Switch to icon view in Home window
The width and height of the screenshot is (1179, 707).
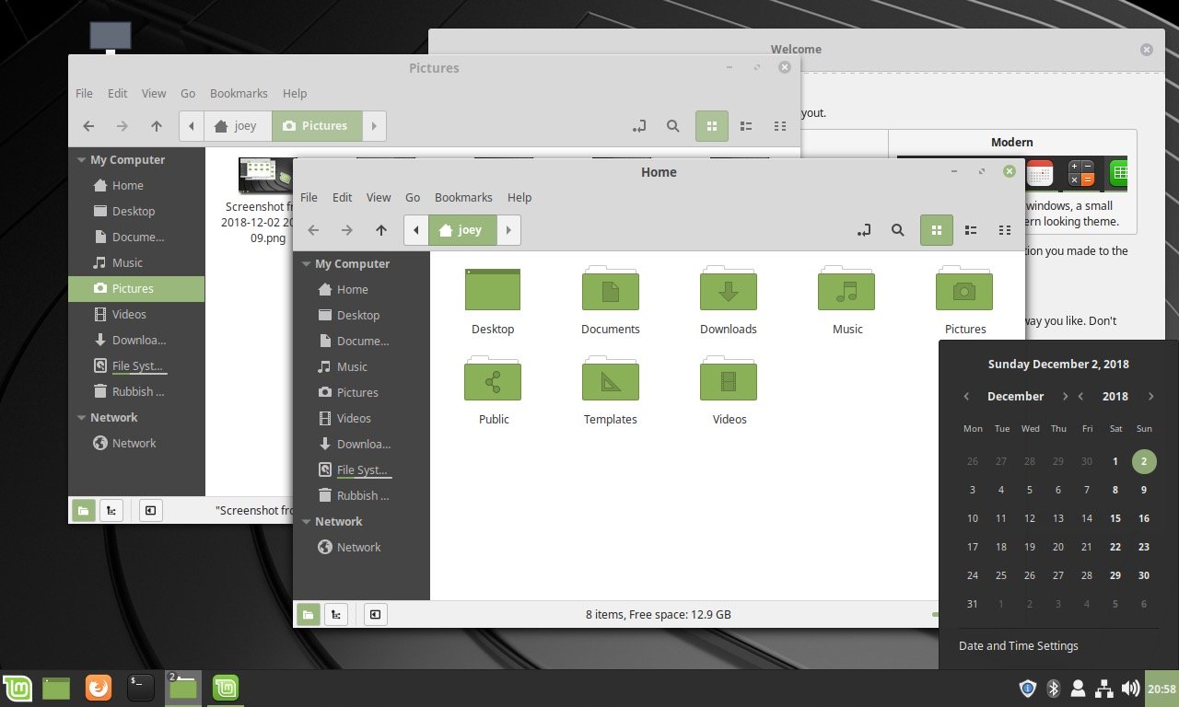tap(936, 229)
